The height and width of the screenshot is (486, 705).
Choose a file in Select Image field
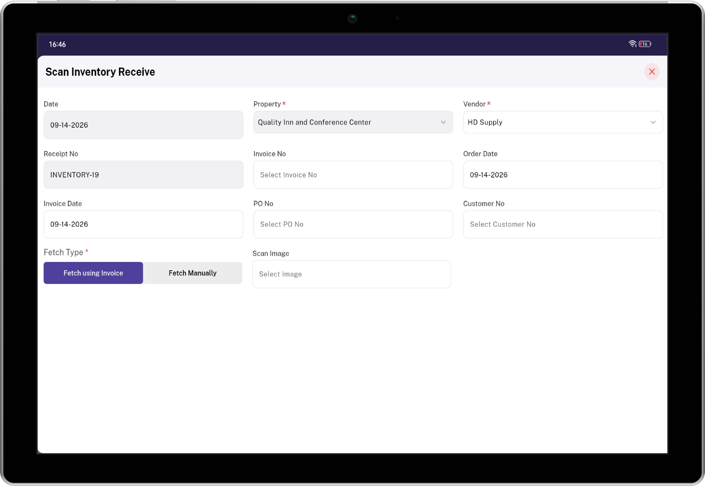[352, 274]
